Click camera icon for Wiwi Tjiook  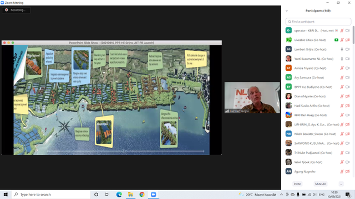point(348,162)
